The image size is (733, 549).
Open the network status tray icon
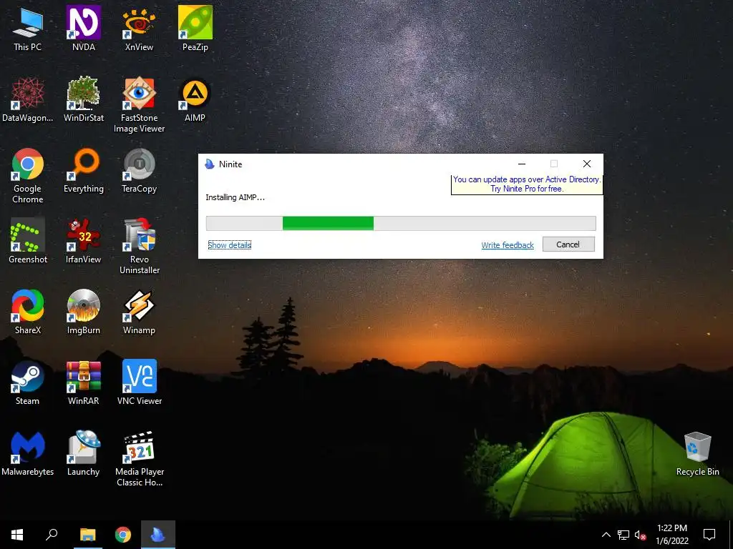pos(623,535)
